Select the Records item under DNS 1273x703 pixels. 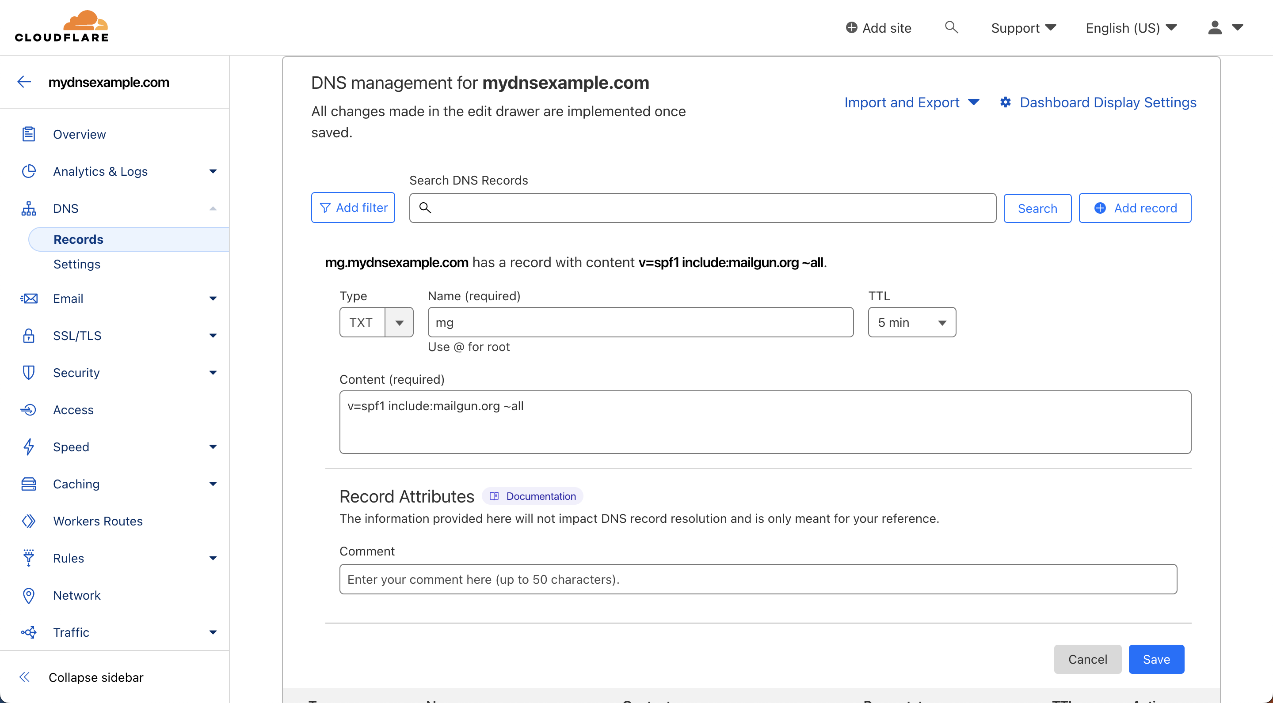pyautogui.click(x=78, y=239)
